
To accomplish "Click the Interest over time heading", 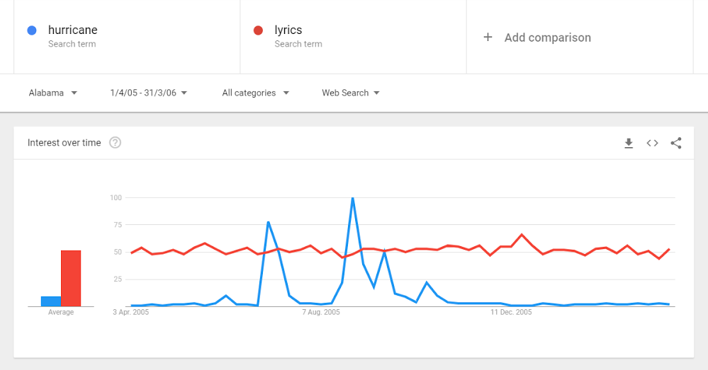I will (x=64, y=143).
